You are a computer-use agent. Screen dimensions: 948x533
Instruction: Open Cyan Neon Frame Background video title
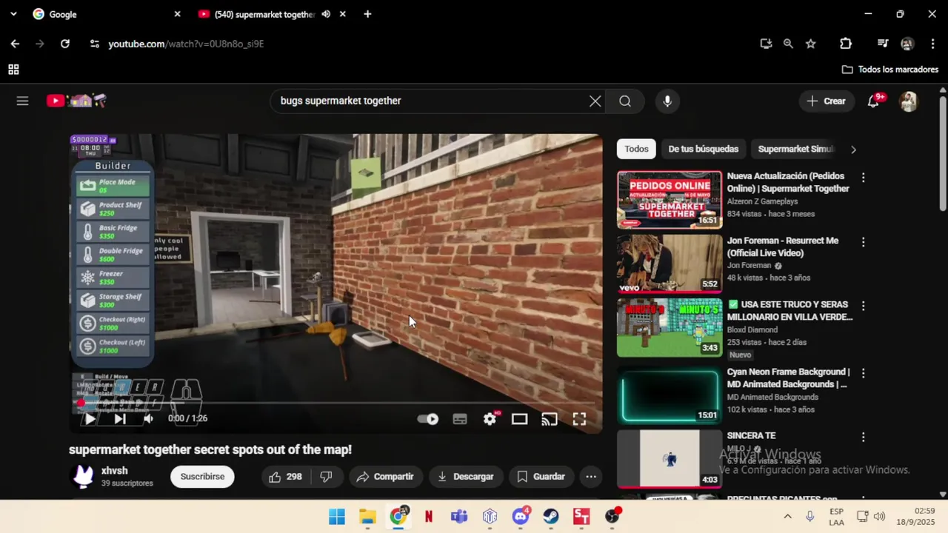coord(788,378)
